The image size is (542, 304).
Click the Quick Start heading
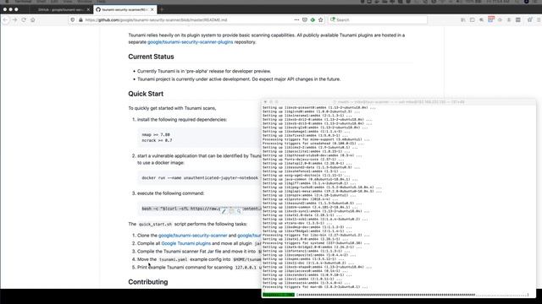(146, 94)
